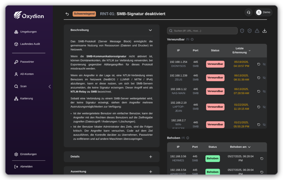Viewport: 283px width, 180px height.
Task: Click the info icon beside Verwundbar
Action: click(192, 39)
